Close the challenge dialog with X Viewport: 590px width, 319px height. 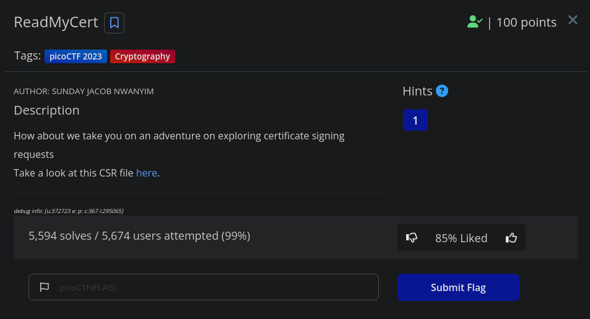(x=573, y=20)
